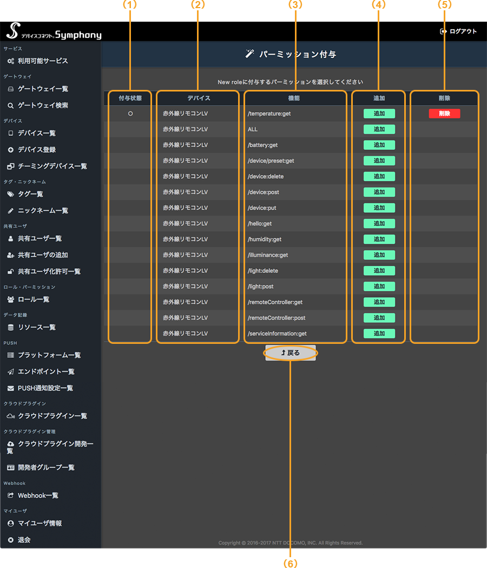The image size is (487, 568).
Task: Click the クラウドプラグイン一覧 cloud icon
Action: (11, 416)
